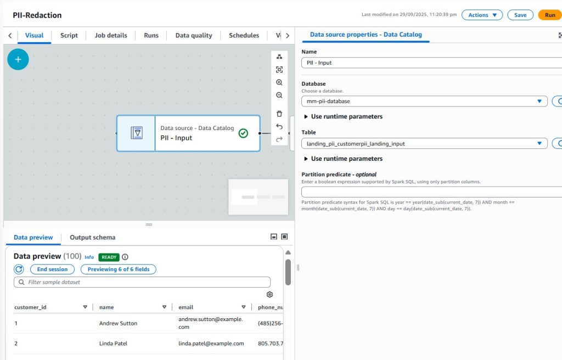Zoom in on the canvas

click(x=279, y=82)
